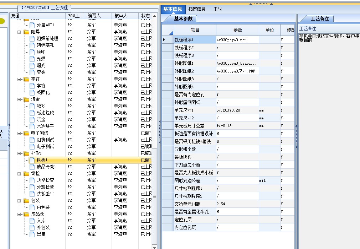The width and height of the screenshot is (360, 249).
Task: Click the process tree scroll-up arrow
Action: 155,16
